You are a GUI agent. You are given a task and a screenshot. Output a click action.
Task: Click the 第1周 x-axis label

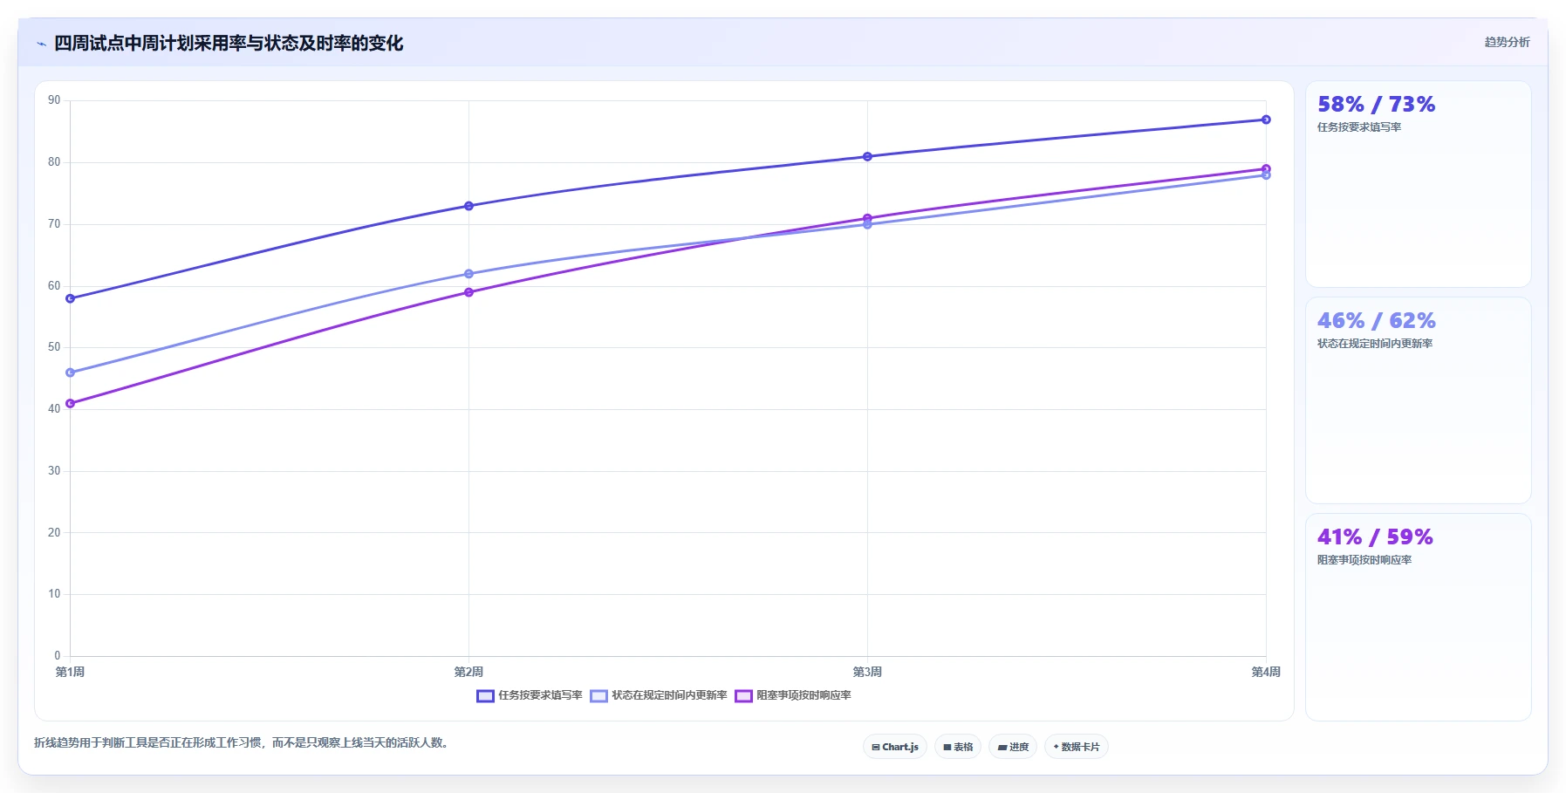tap(70, 672)
